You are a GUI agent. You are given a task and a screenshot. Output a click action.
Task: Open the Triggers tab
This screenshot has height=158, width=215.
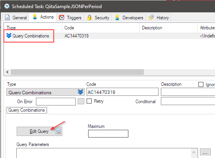70,17
